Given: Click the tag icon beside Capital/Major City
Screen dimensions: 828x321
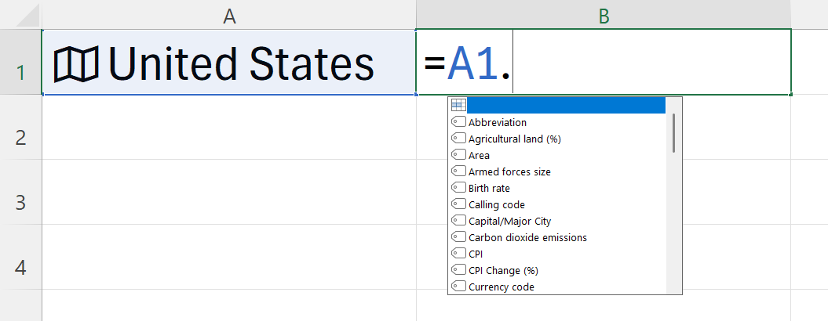Looking at the screenshot, I should click(x=458, y=220).
